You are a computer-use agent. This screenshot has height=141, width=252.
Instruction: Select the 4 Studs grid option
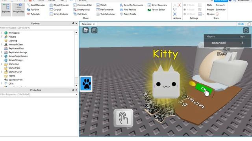189,9
